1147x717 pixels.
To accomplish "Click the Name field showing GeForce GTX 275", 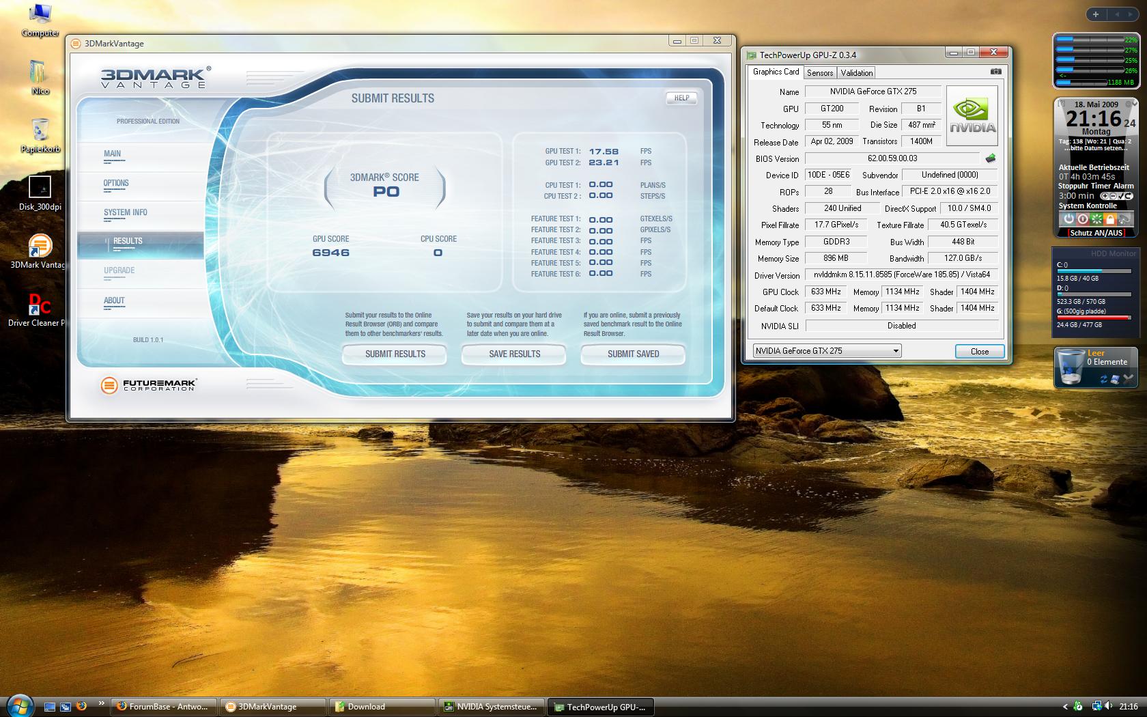I will (873, 92).
